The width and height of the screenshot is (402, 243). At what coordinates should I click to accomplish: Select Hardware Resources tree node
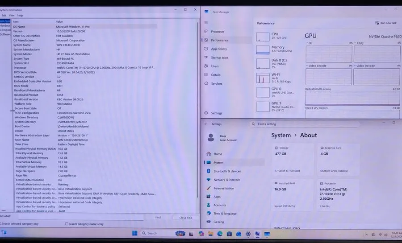(5, 25)
